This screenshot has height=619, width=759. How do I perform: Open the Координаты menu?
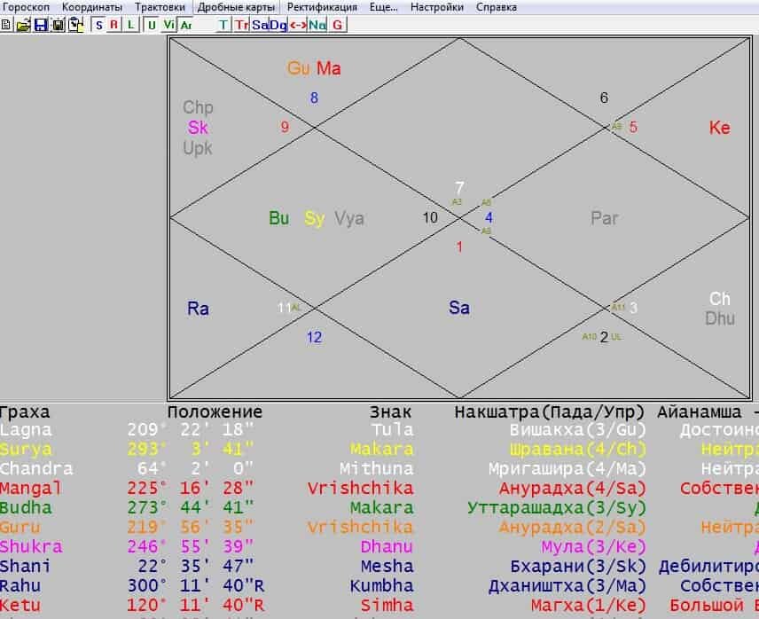point(92,7)
